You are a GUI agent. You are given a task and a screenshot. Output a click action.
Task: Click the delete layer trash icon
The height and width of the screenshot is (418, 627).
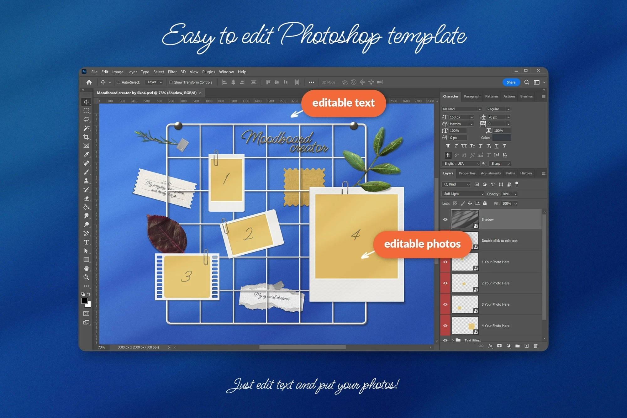[x=535, y=346]
